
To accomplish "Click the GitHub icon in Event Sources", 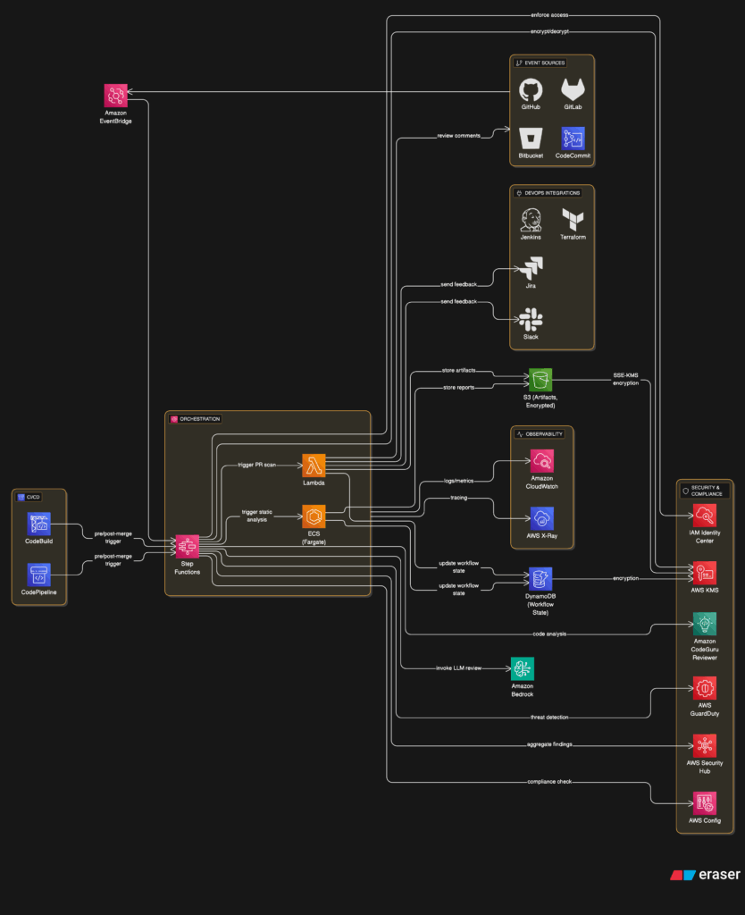I will 531,90.
